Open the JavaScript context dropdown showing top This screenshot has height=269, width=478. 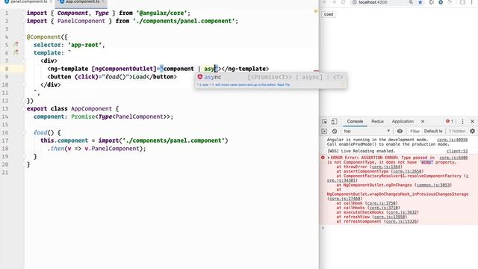click(x=367, y=132)
